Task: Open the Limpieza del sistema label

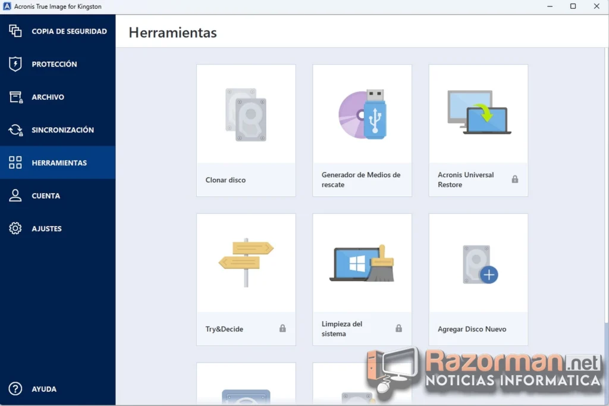Action: coord(342,329)
